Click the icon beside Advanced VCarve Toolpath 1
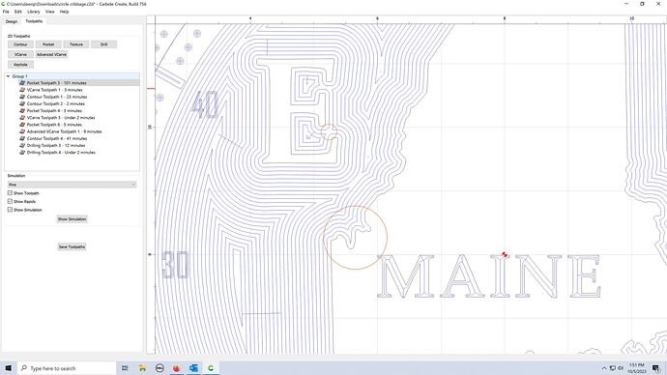 tap(22, 131)
